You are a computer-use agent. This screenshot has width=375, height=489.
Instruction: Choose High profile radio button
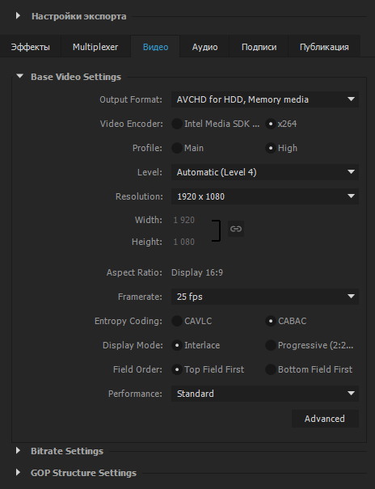(270, 148)
